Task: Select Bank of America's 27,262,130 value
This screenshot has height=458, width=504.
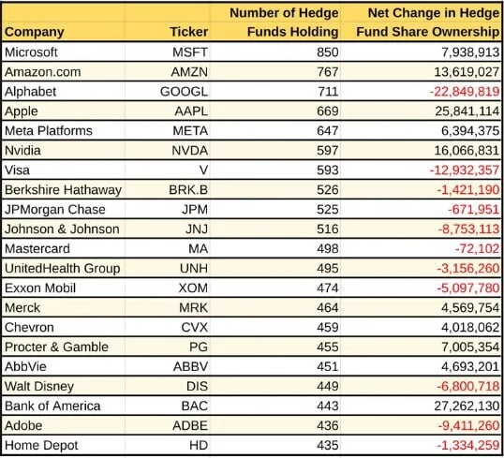Action: [467, 406]
